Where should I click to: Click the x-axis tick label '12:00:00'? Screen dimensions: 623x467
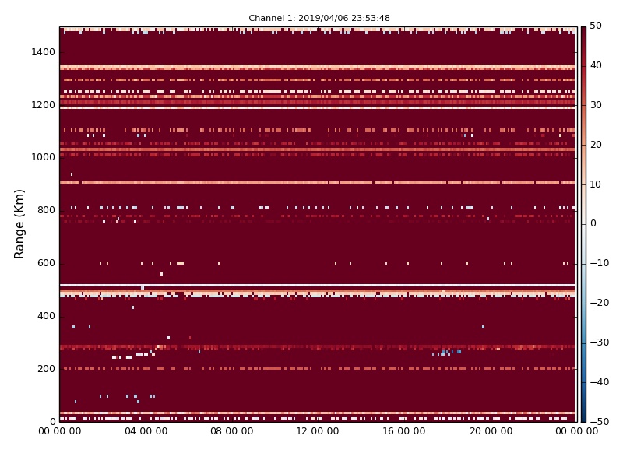click(x=318, y=431)
